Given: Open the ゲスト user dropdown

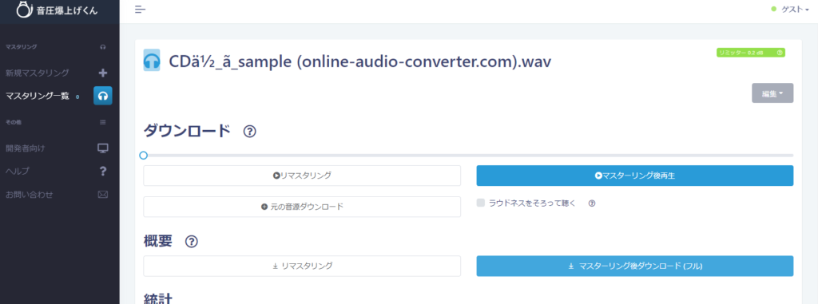Looking at the screenshot, I should (790, 10).
